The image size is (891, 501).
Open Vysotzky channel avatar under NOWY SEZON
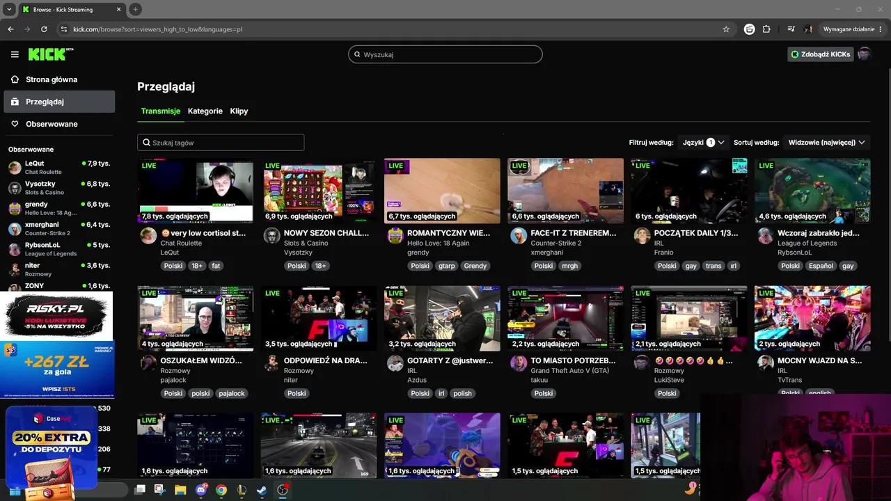(271, 236)
